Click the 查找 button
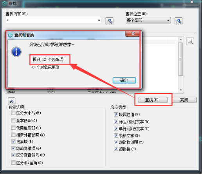Viewport: 202px width, 174px height. [153, 100]
